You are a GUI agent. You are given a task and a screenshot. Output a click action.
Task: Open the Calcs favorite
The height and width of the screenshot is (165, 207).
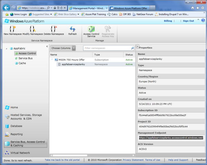[112, 14]
